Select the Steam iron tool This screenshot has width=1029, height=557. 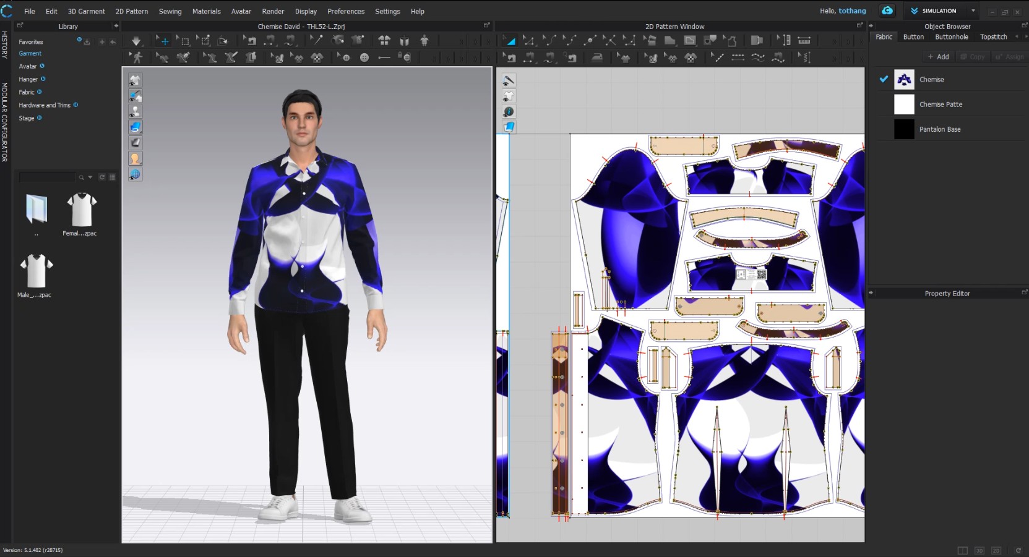[597, 57]
